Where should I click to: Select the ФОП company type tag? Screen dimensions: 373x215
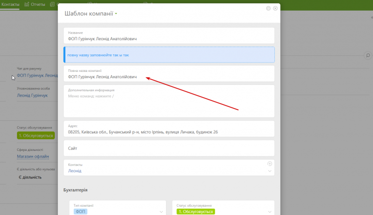point(81,212)
